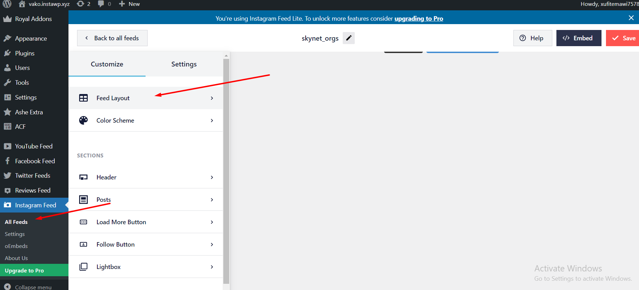Open Instagram Feed Settings submenu item
Image resolution: width=639 pixels, height=290 pixels.
(15, 234)
